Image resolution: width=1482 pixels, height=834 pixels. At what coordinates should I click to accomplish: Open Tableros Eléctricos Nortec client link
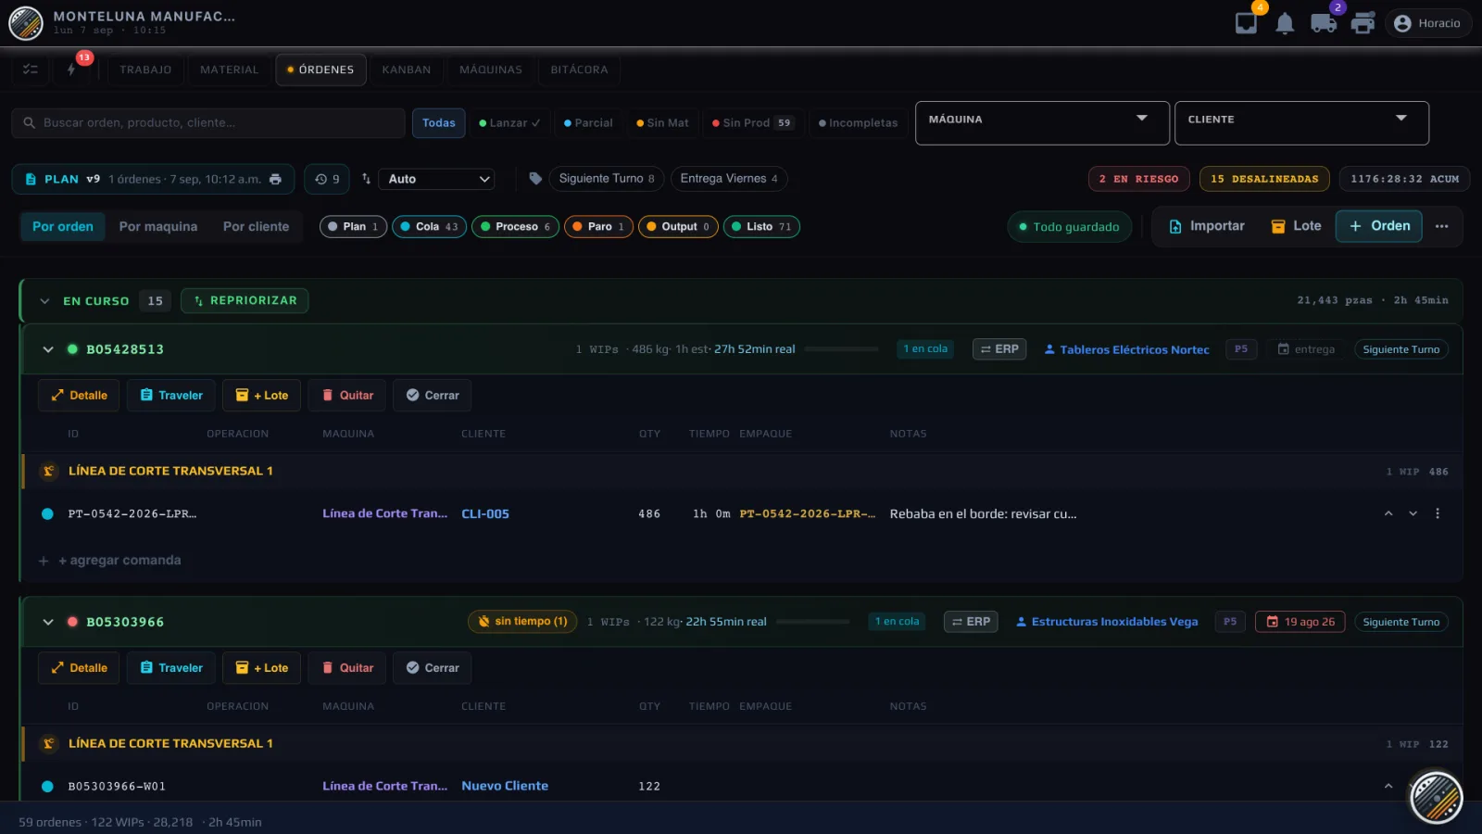(x=1126, y=349)
